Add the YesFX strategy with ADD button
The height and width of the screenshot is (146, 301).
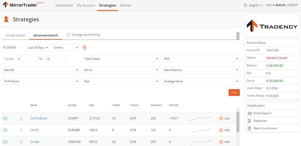pos(225,130)
